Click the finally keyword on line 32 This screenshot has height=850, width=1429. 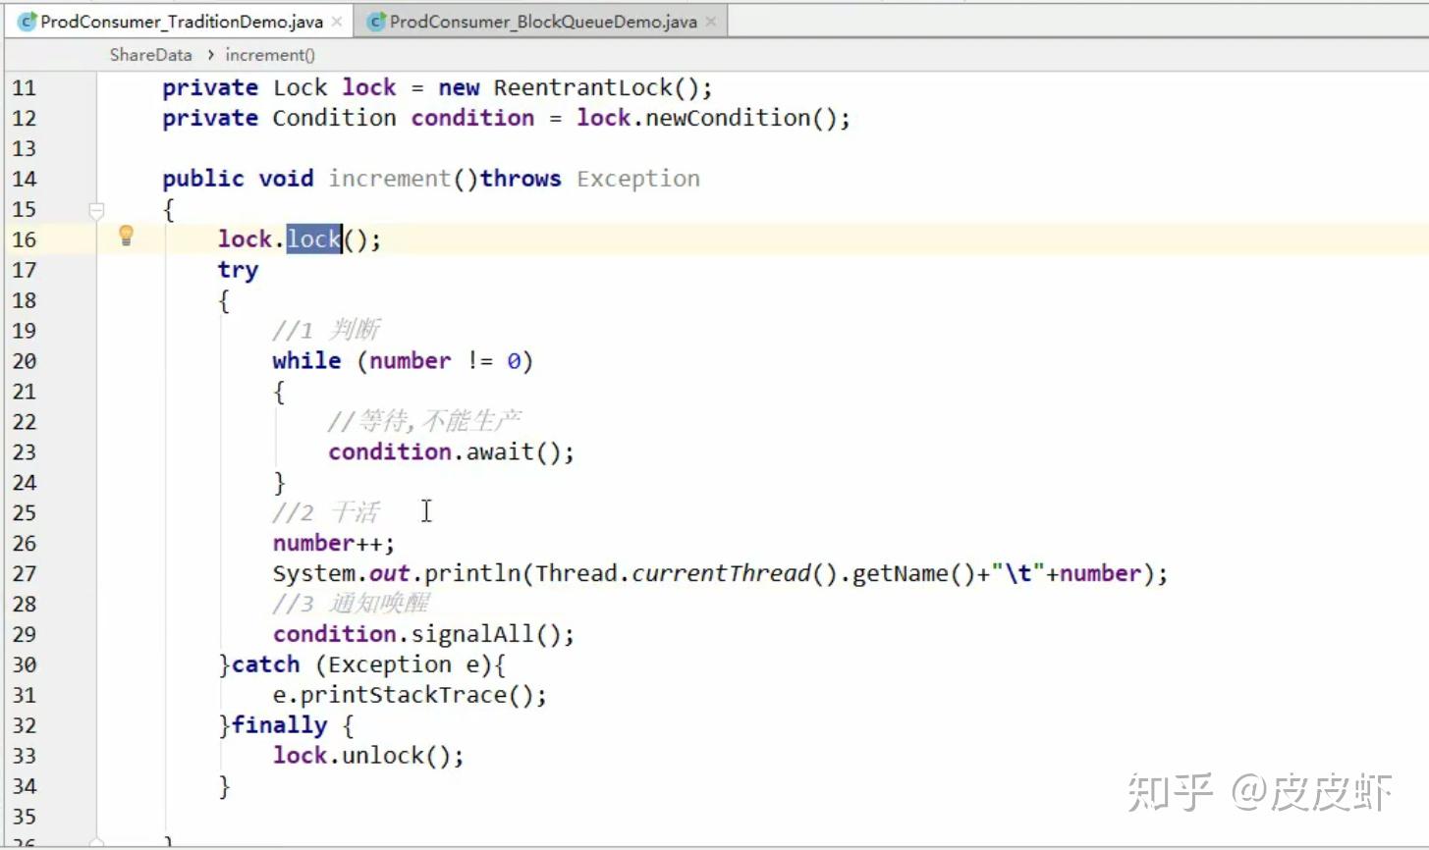pyautogui.click(x=279, y=726)
